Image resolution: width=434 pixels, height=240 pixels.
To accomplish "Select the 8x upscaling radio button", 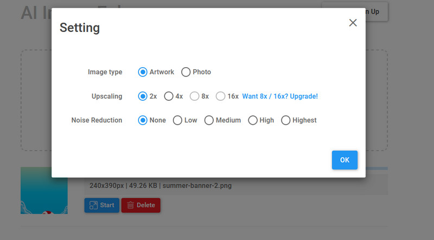I will pyautogui.click(x=195, y=96).
